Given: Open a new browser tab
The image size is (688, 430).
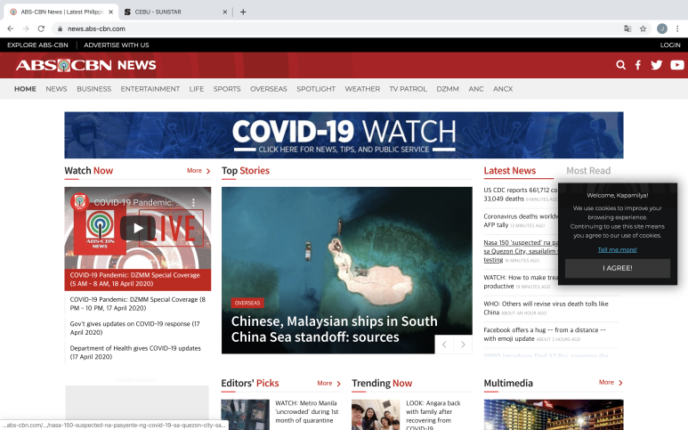Looking at the screenshot, I should pyautogui.click(x=243, y=12).
